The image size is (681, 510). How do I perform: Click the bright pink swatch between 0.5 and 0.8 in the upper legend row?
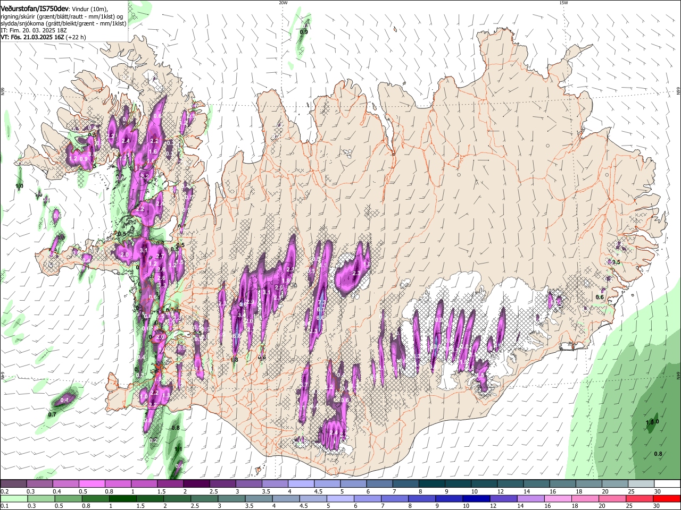[92, 484]
